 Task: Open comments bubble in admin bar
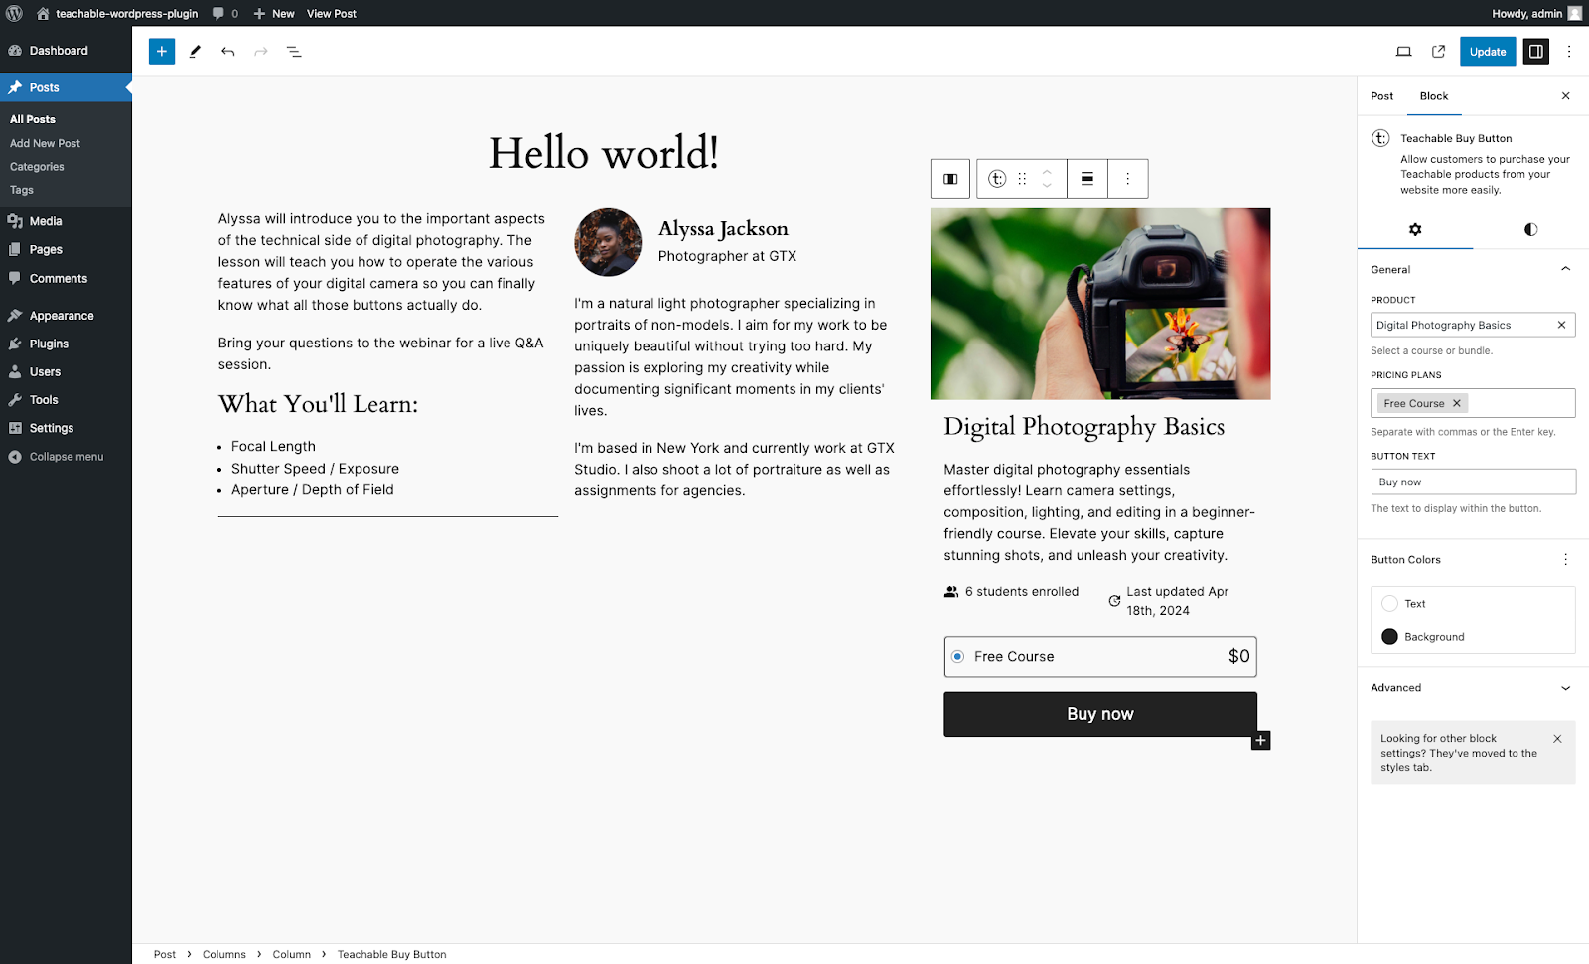pyautogui.click(x=225, y=13)
